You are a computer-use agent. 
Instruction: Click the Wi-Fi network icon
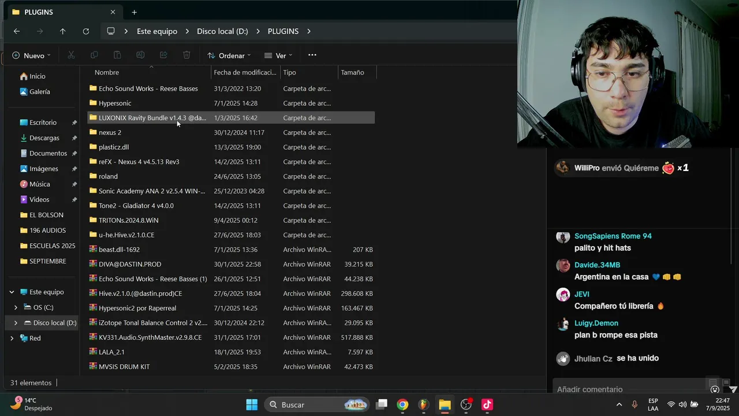pyautogui.click(x=671, y=404)
